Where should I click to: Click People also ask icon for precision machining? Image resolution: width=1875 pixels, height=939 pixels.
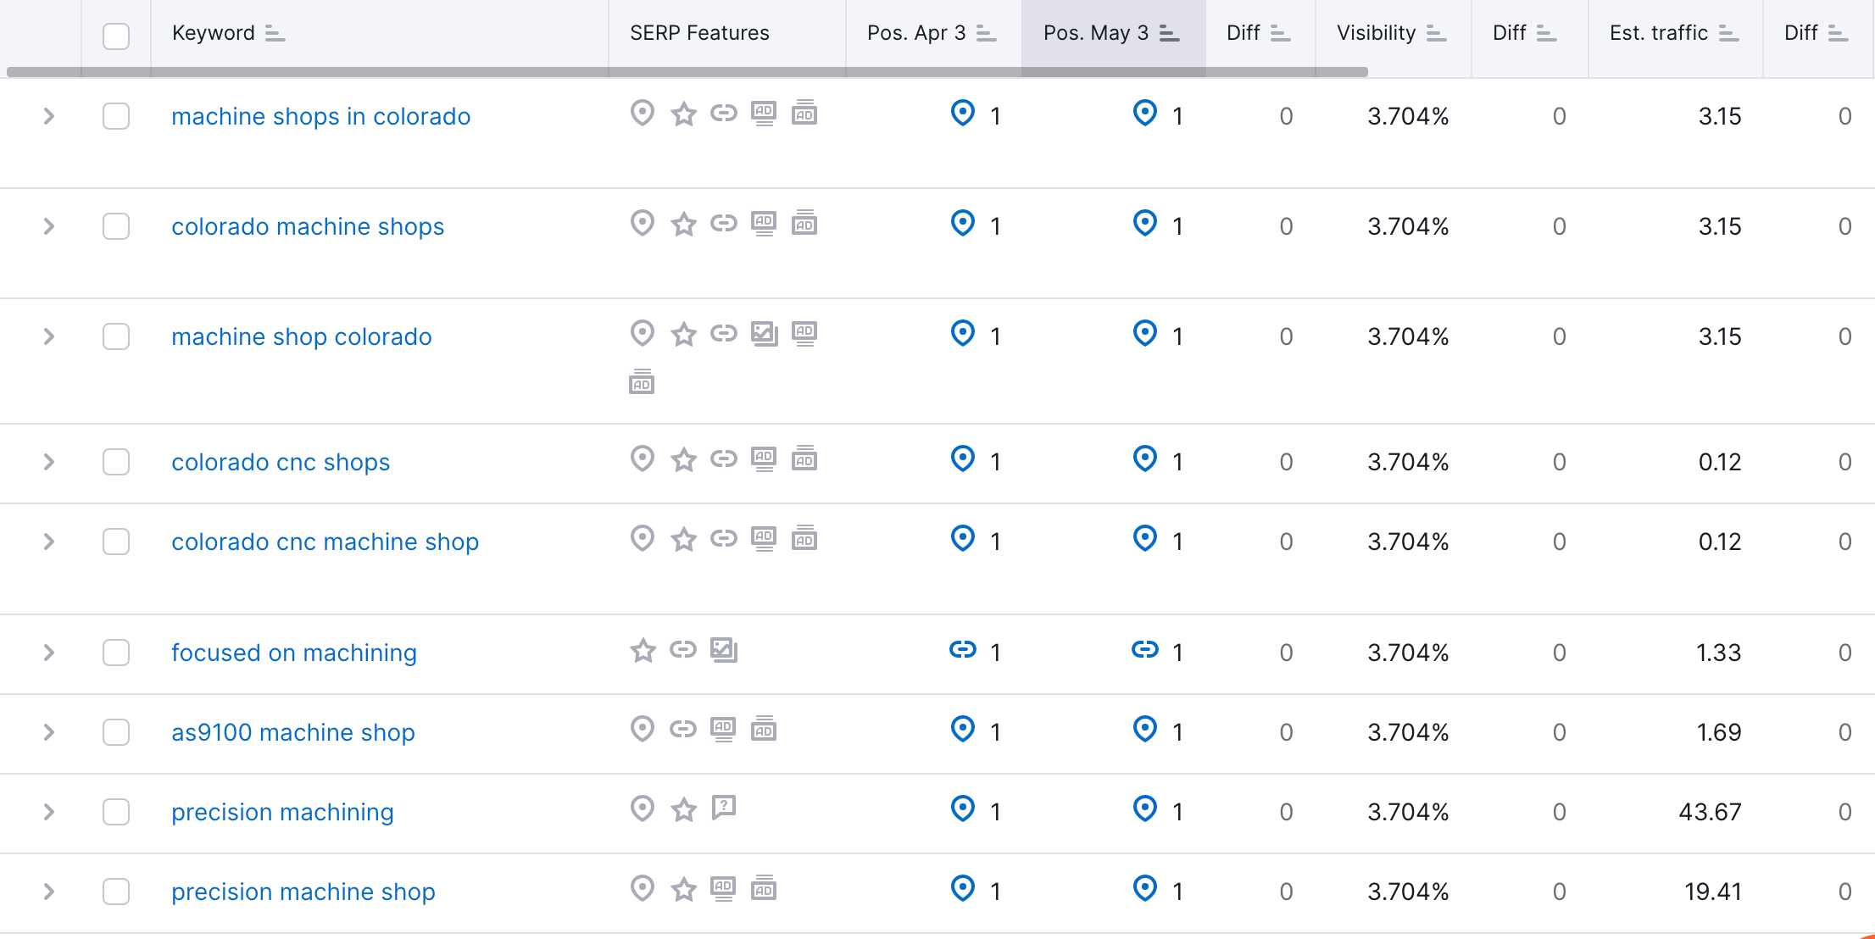723,808
